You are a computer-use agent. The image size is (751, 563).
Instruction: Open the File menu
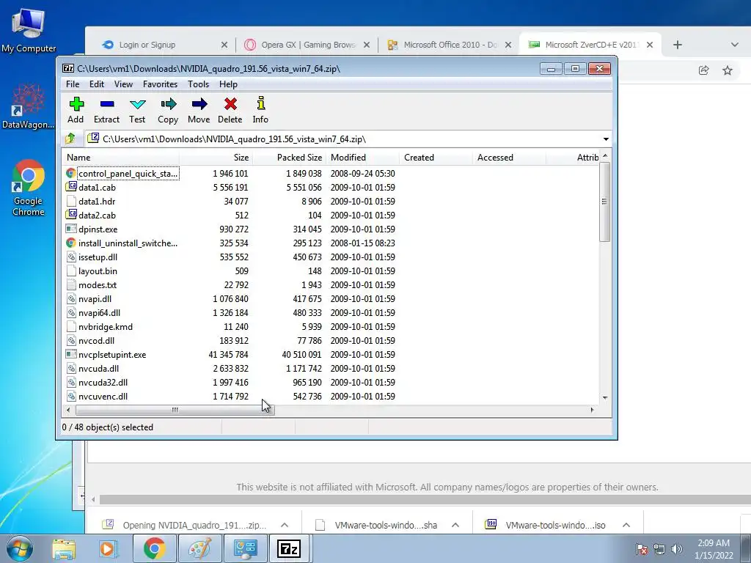[73, 84]
